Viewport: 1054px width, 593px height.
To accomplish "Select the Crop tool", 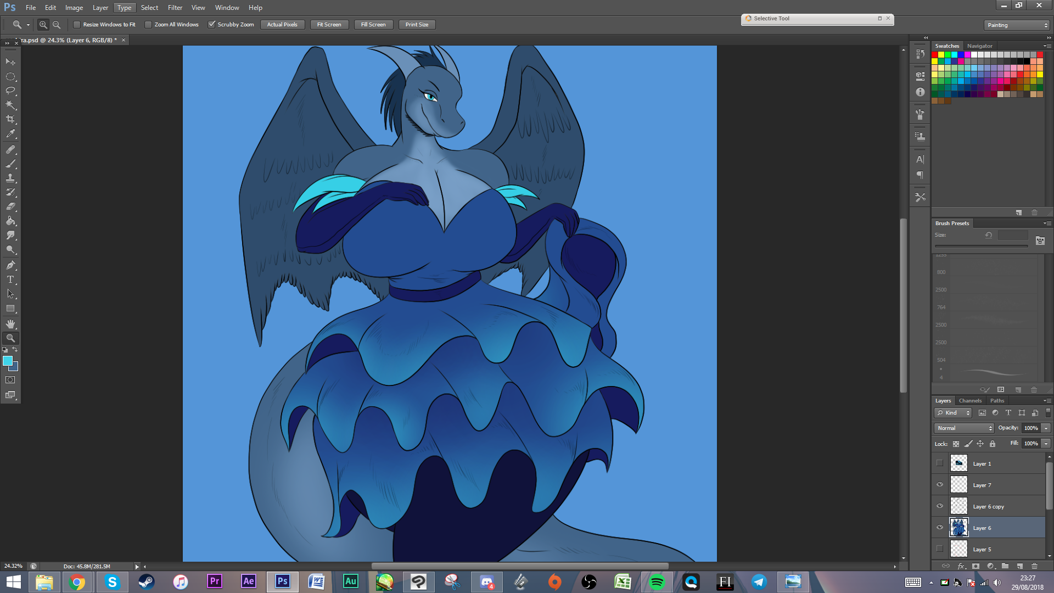I will [x=10, y=119].
